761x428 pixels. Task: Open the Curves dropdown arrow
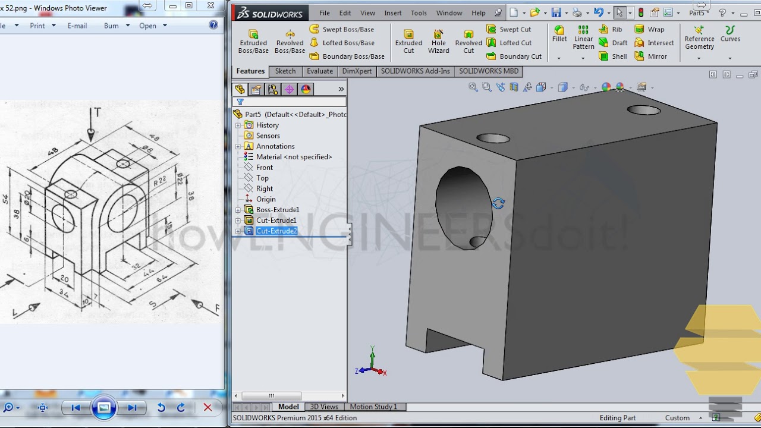coord(729,58)
